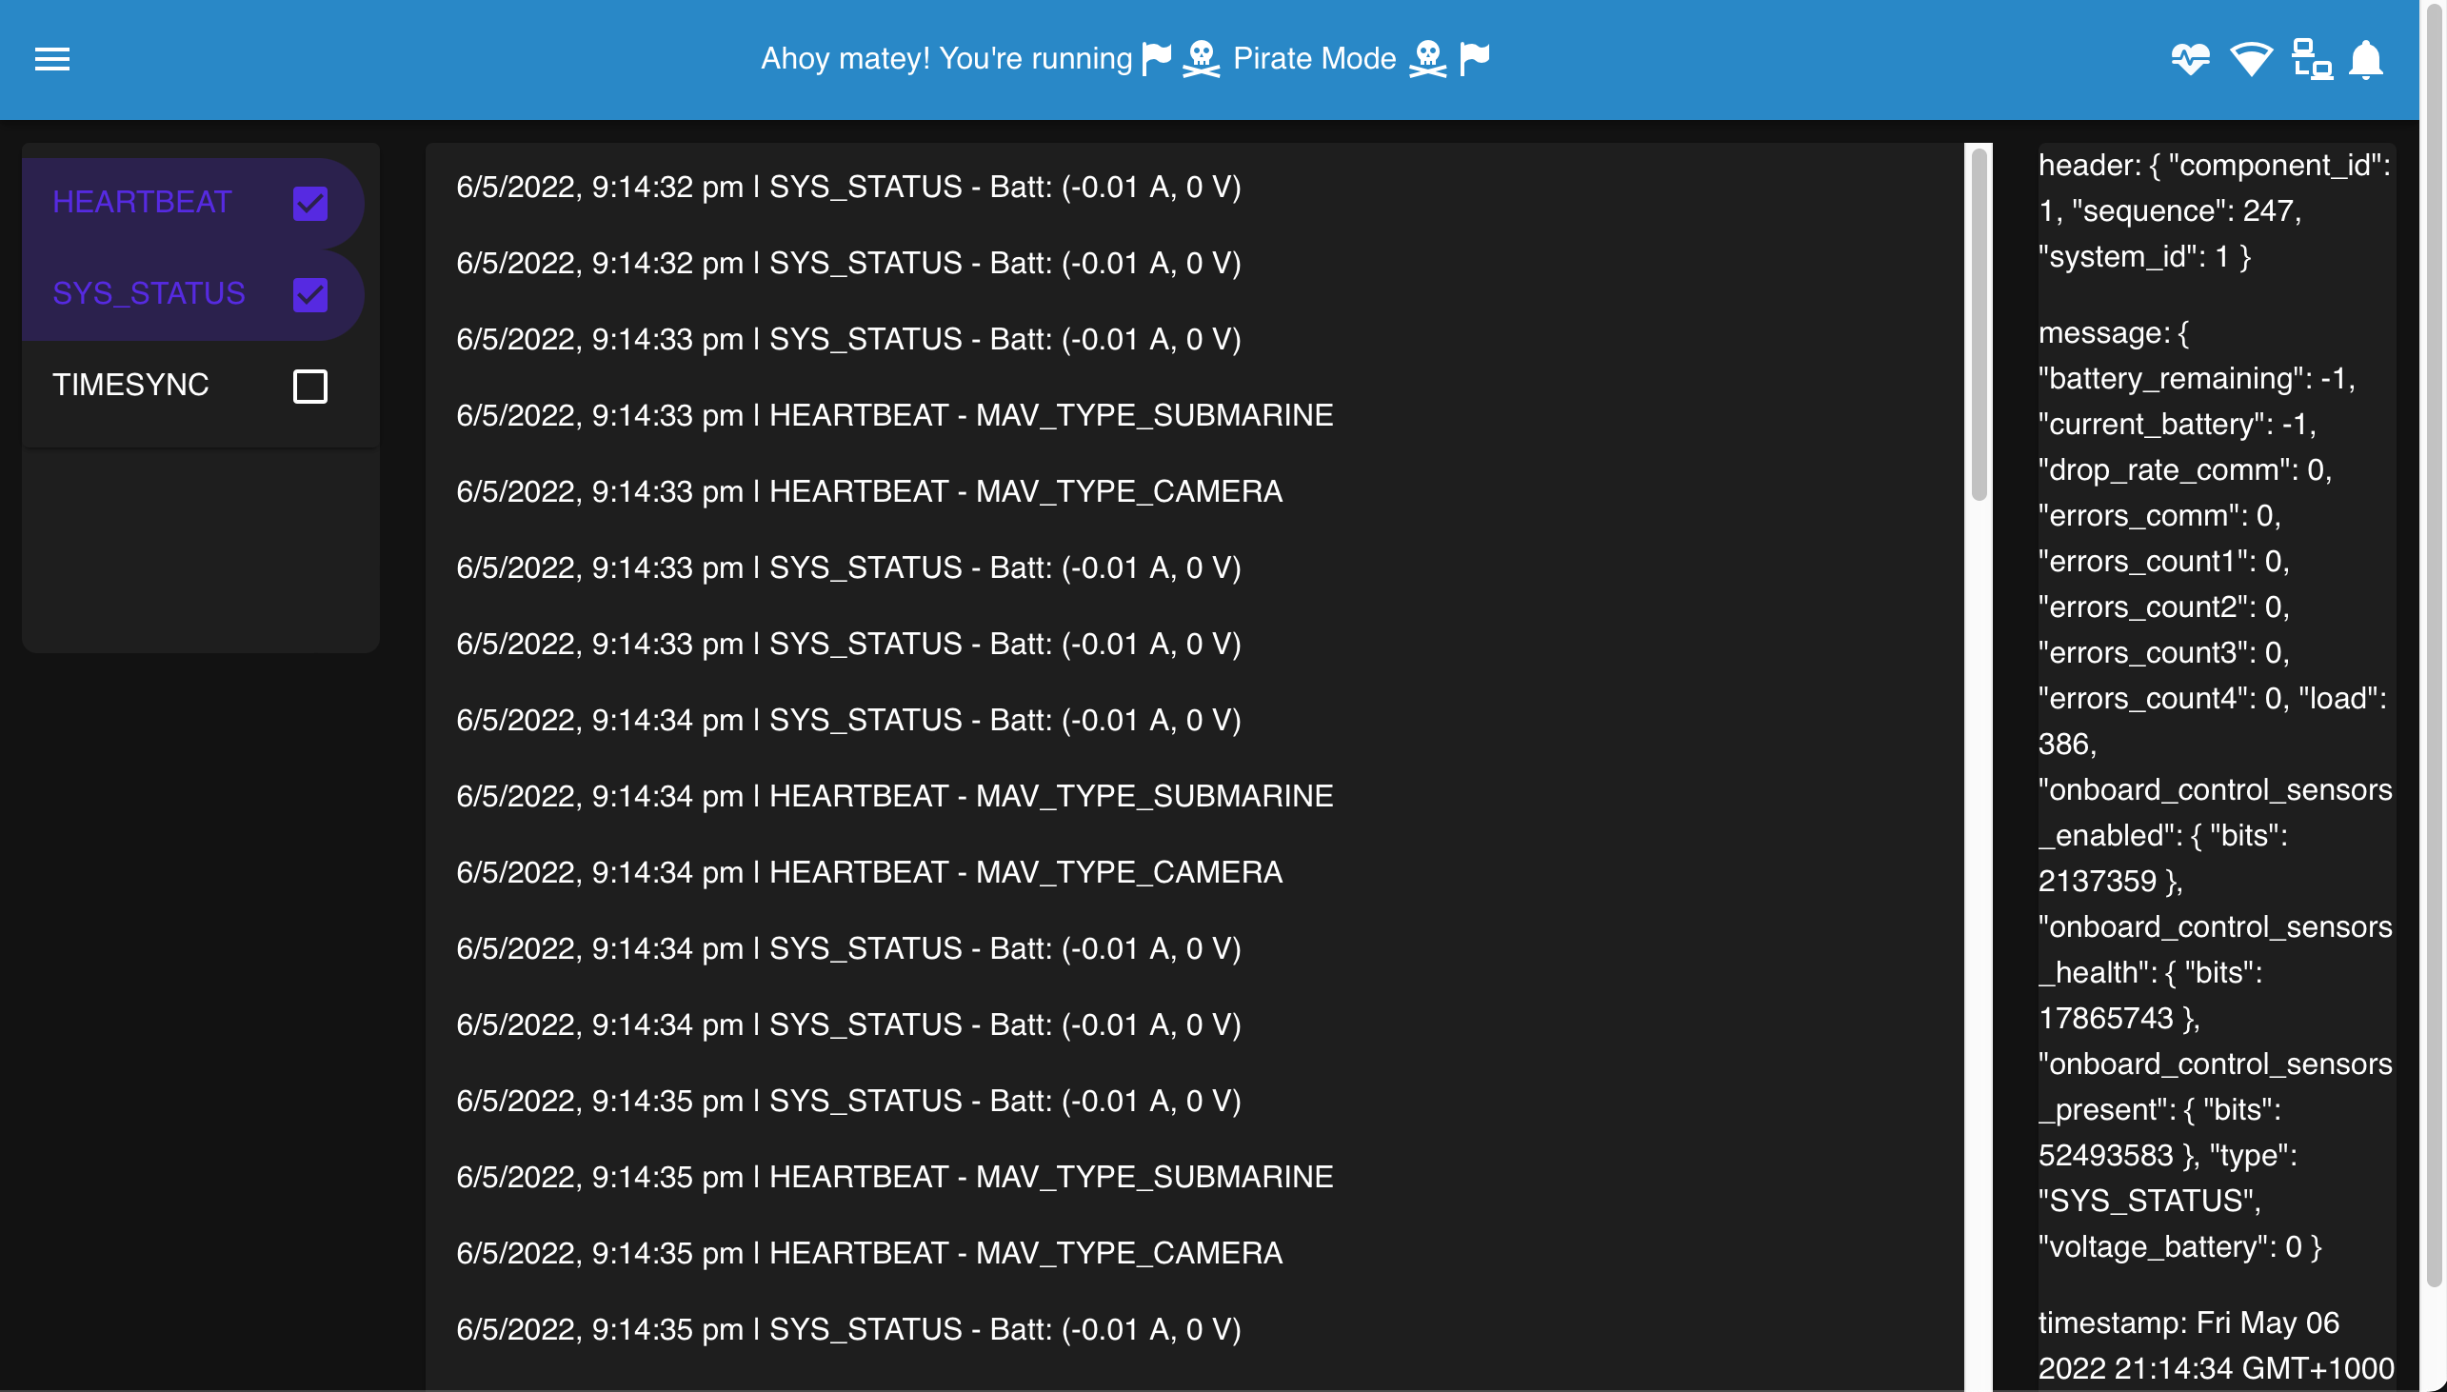
Task: Click the SYS_STATUS - Batt entry
Action: (x=848, y=185)
